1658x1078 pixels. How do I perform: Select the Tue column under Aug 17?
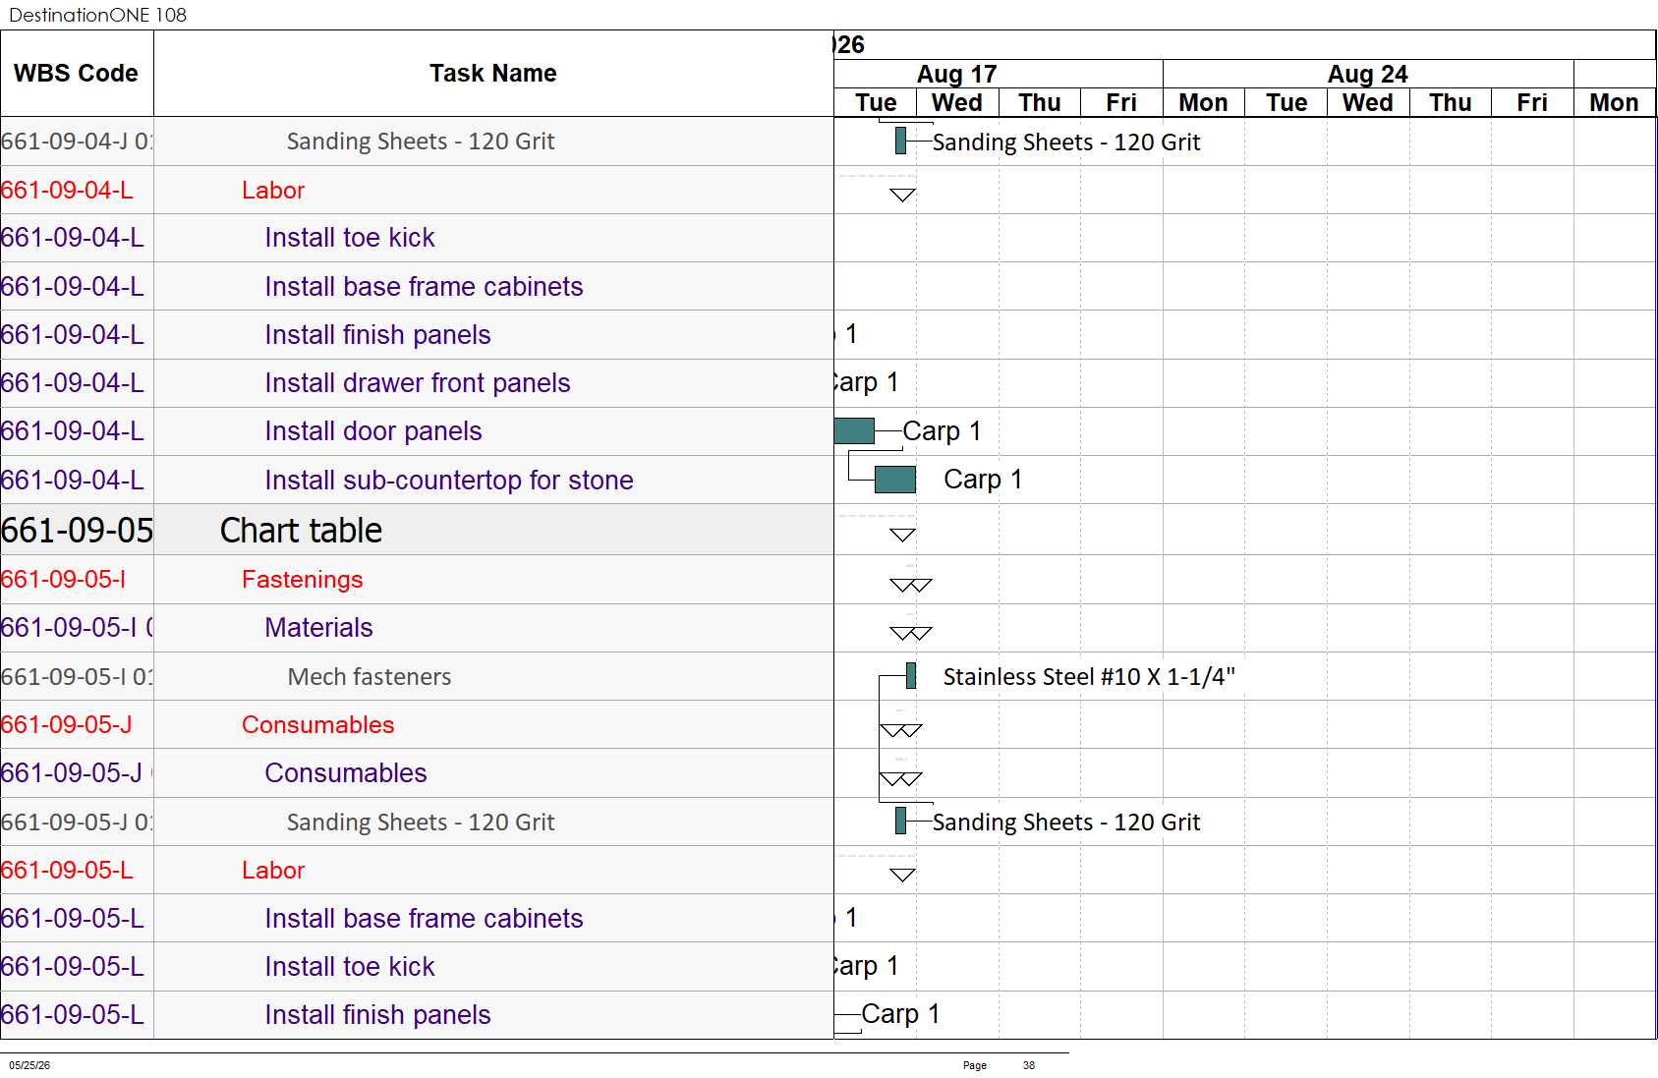(876, 102)
